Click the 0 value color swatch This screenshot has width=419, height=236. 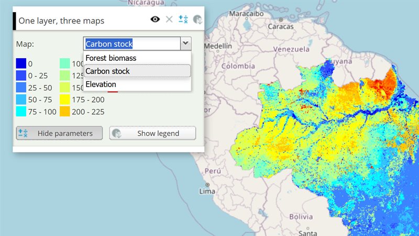tap(21, 63)
